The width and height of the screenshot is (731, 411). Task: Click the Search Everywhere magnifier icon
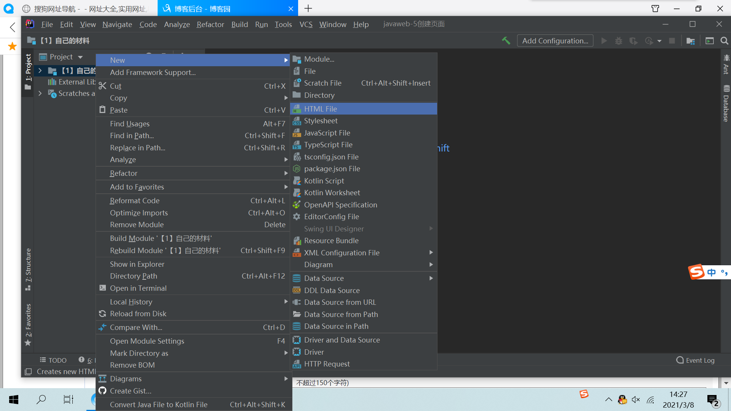point(724,41)
